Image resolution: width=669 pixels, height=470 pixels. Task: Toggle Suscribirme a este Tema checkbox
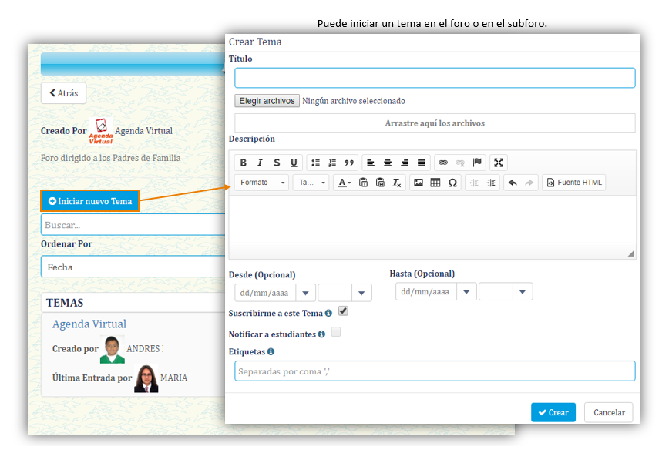[344, 311]
